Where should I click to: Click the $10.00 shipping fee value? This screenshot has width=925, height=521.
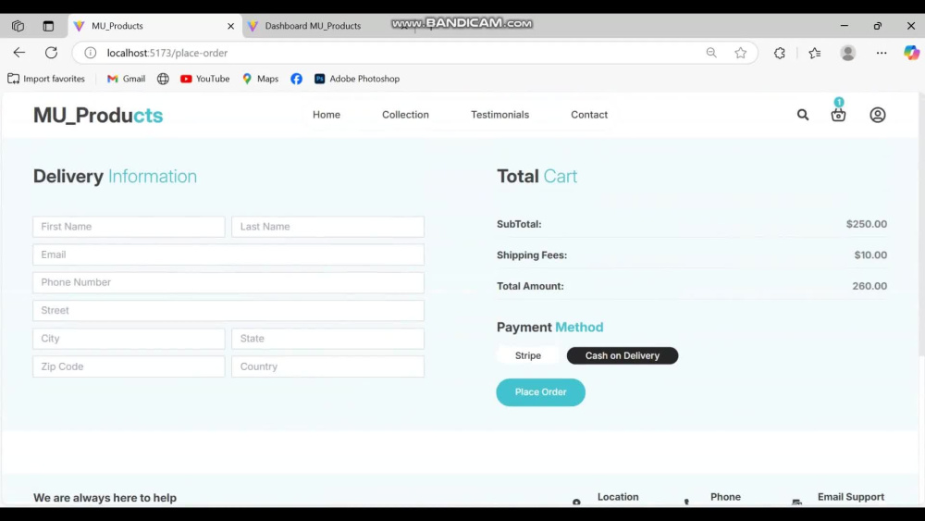[x=870, y=254]
